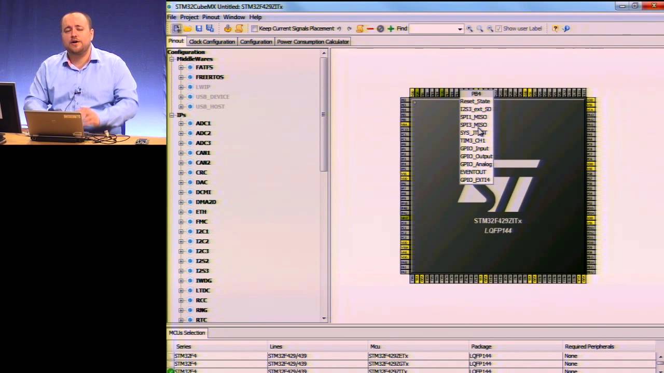The width and height of the screenshot is (664, 373).
Task: Click the blue icon right of the help icon
Action: coord(566,28)
